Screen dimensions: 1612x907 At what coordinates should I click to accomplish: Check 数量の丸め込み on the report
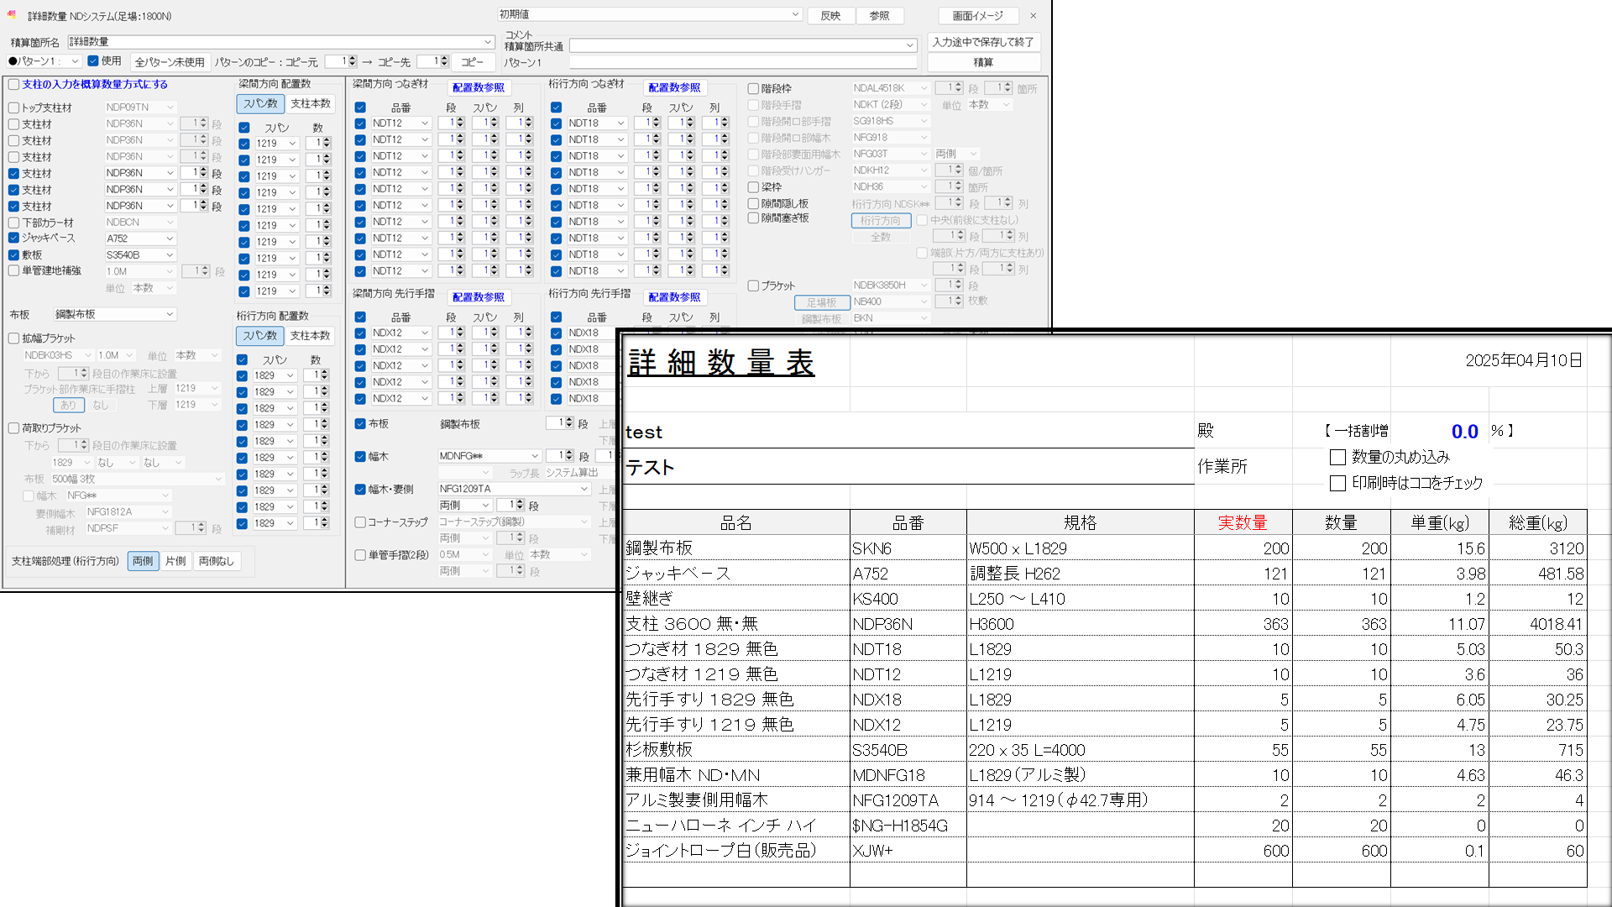tap(1337, 457)
